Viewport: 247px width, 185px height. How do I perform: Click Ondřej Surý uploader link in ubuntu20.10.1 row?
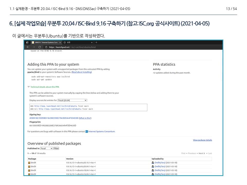click(160, 163)
